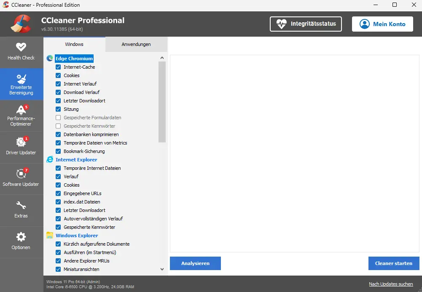Click Cookies label under Internet Explorer
This screenshot has width=422, height=292.
tap(72, 185)
